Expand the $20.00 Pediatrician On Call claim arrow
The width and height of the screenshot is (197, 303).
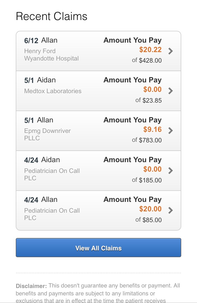(170, 210)
